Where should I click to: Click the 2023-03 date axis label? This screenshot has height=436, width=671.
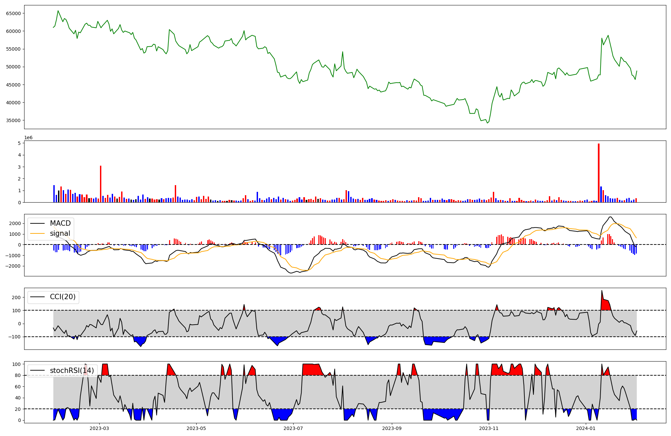coord(99,428)
